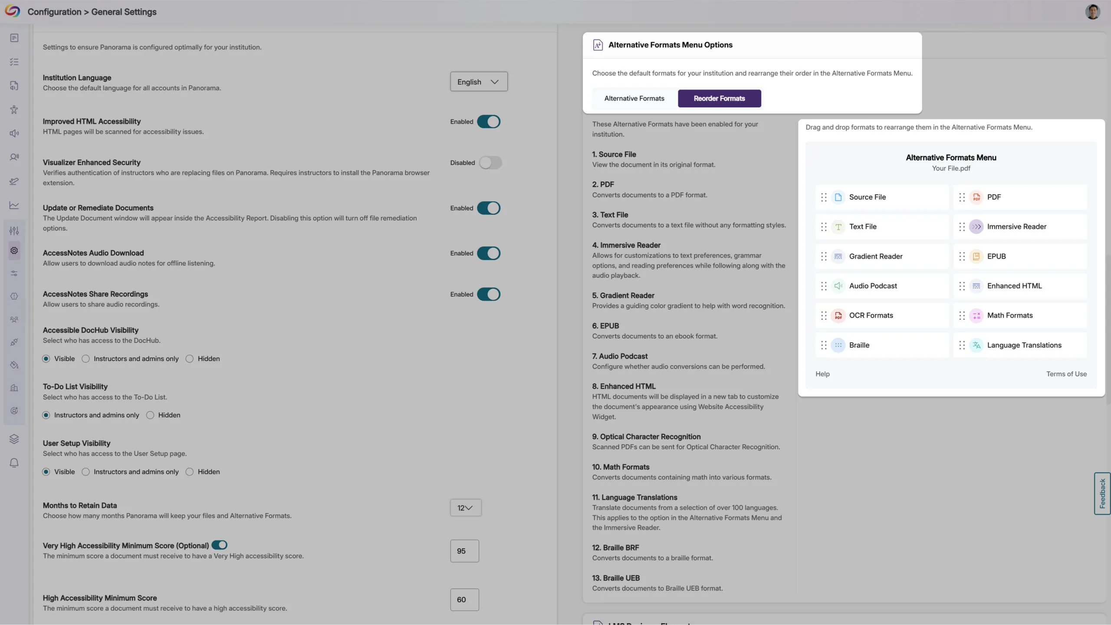The image size is (1111, 625).
Task: Click the Terms of Use link
Action: pyautogui.click(x=1066, y=374)
